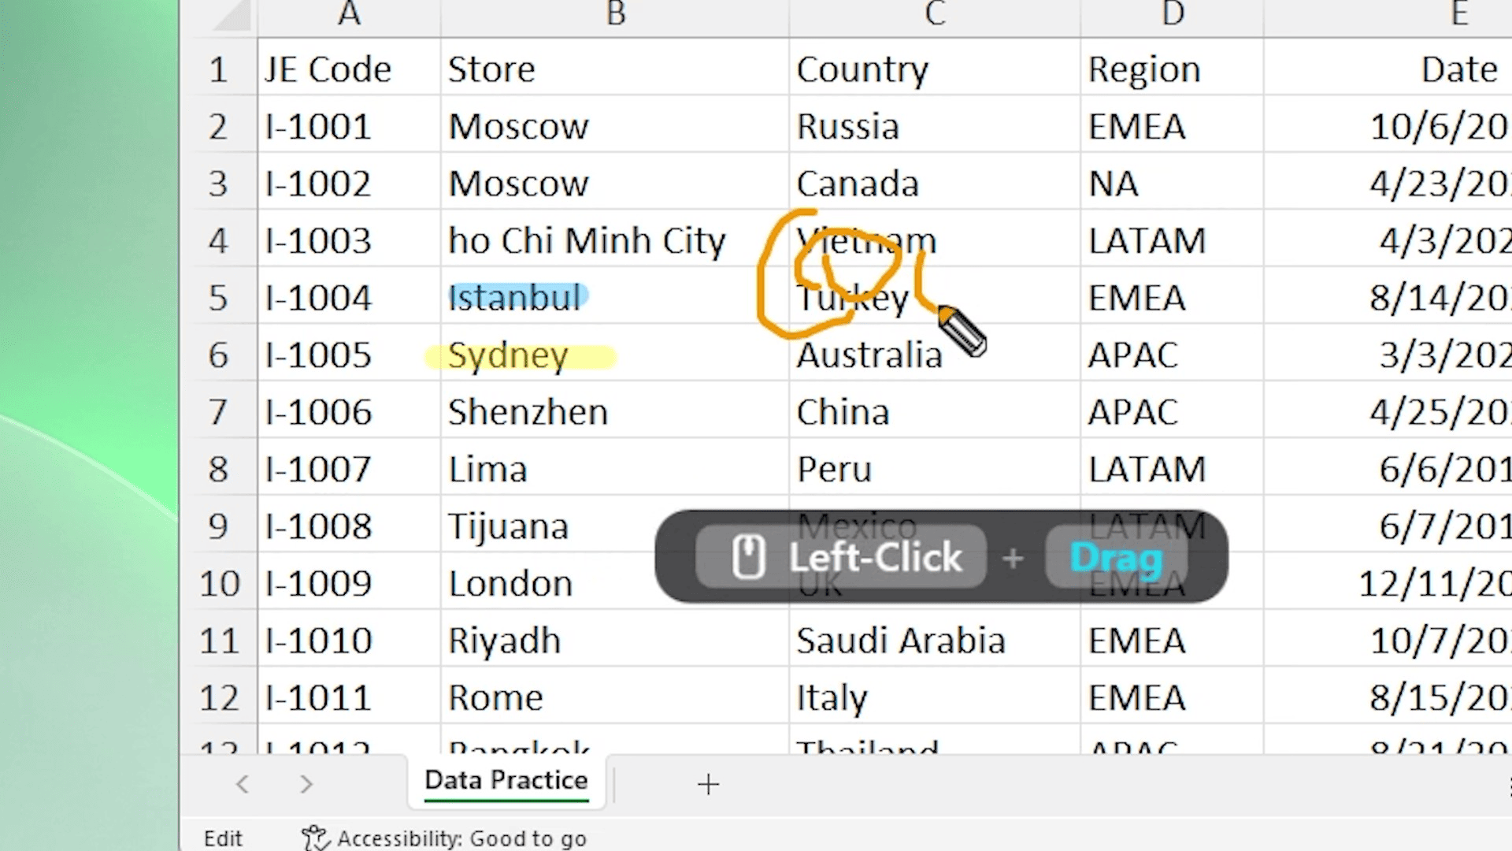Select cell containing ho Chi Minh City

(x=615, y=240)
